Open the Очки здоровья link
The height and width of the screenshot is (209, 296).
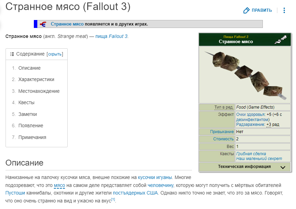pos(251,115)
